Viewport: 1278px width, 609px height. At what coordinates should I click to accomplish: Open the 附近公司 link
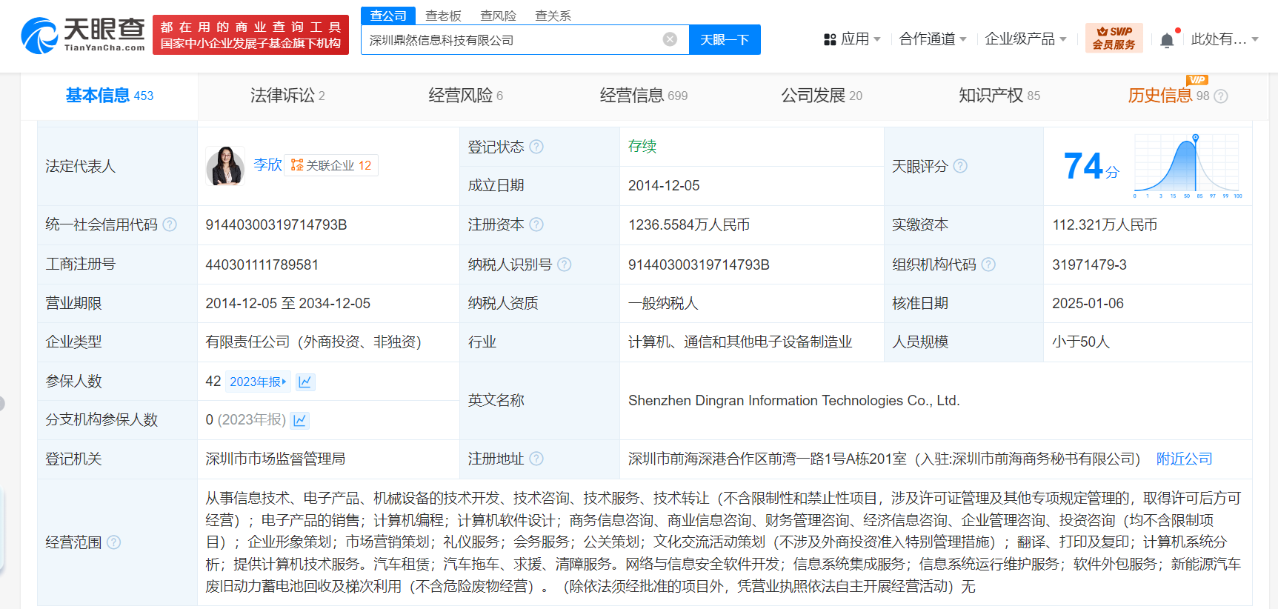tap(1184, 459)
